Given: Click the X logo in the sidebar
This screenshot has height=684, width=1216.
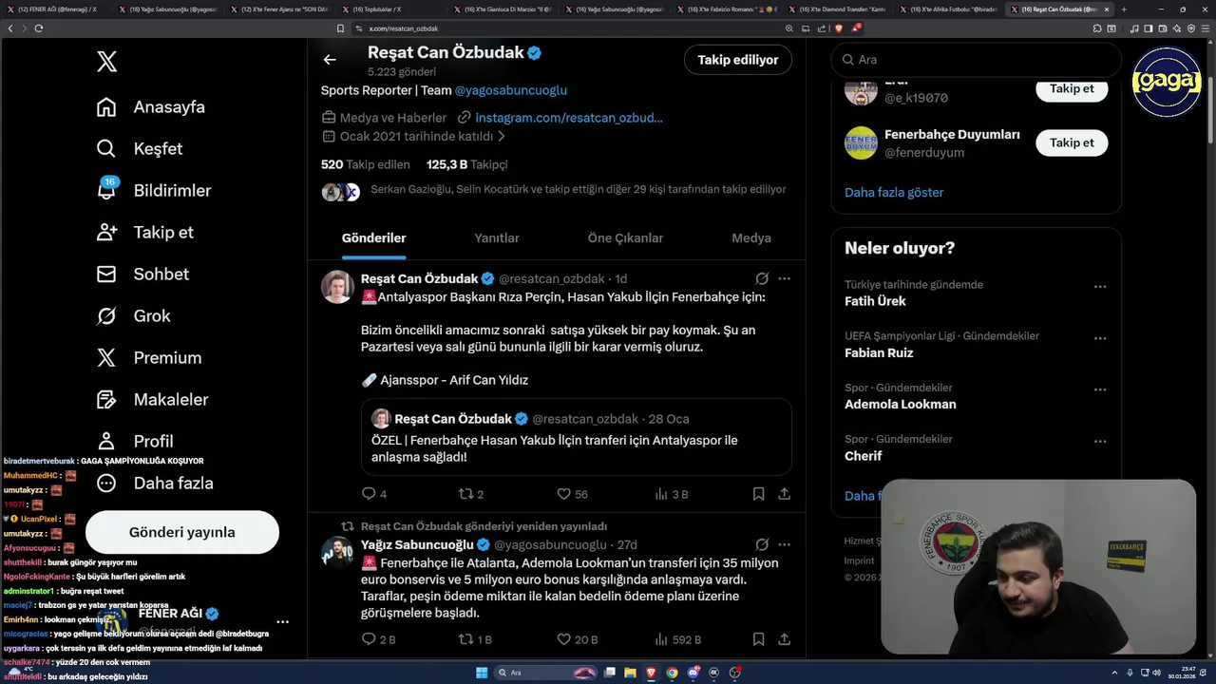Looking at the screenshot, I should [106, 62].
